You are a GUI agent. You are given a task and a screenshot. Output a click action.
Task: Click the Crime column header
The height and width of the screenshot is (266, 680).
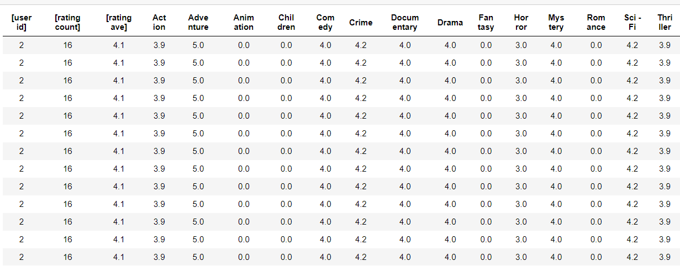pos(361,23)
